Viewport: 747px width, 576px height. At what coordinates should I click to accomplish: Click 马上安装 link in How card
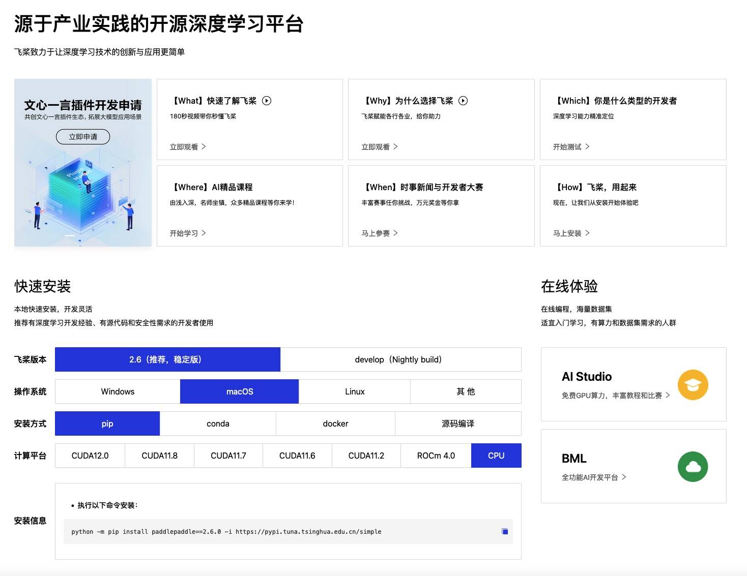571,233
